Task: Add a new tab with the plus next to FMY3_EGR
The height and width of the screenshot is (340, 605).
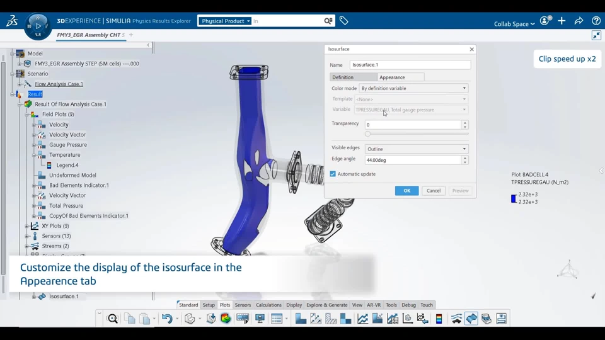Action: [131, 35]
